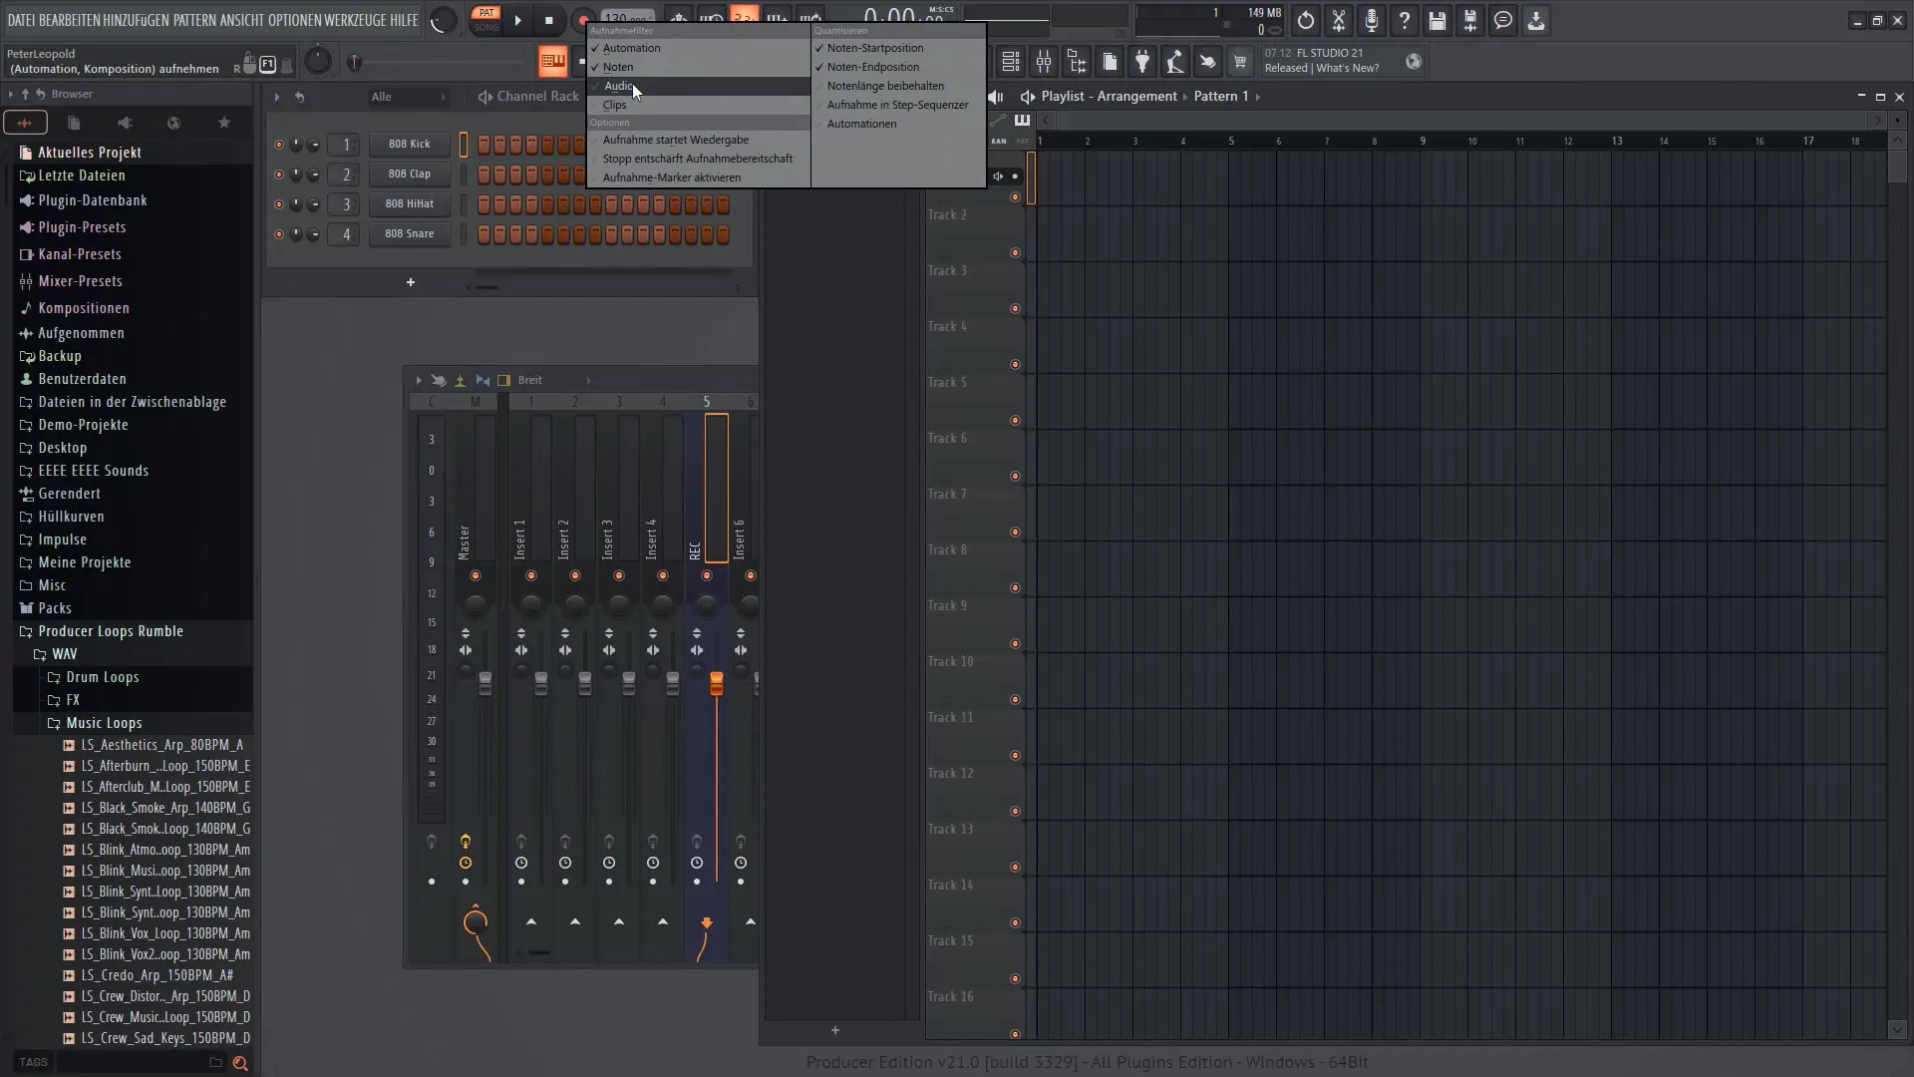This screenshot has width=1914, height=1077.
Task: Click the mixer stereo separation icon on Master
Action: coord(467,649)
